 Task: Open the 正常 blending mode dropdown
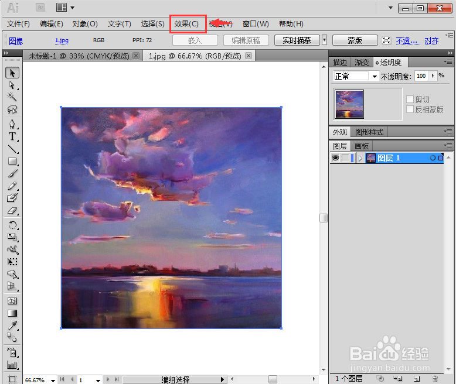[x=375, y=77]
